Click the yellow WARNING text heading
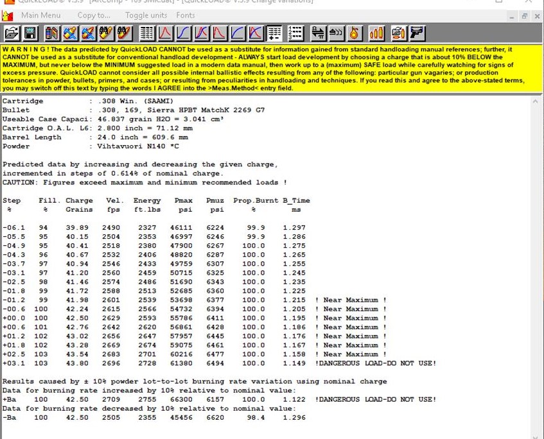 pyautogui.click(x=26, y=49)
